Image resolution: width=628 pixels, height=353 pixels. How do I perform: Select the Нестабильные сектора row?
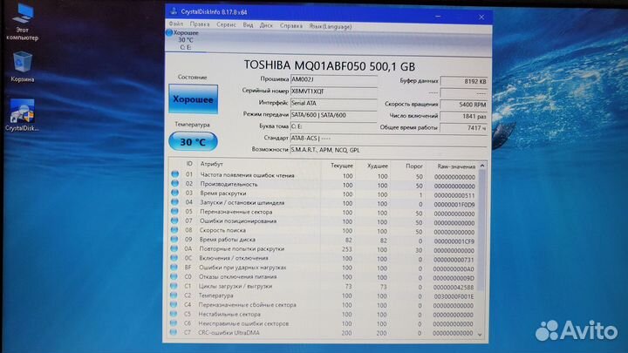point(323,315)
